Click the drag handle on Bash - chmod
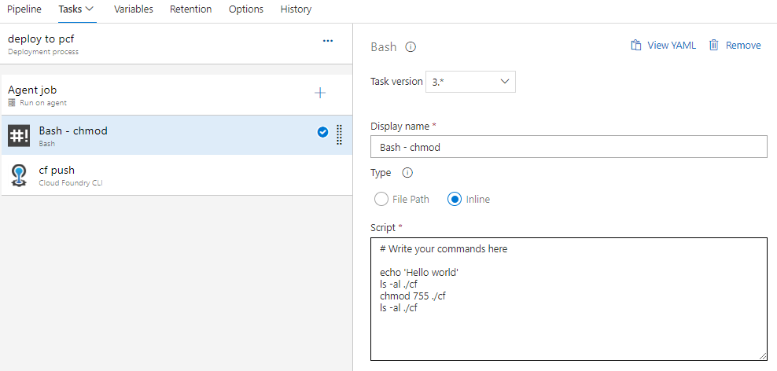The height and width of the screenshot is (371, 777). (x=339, y=134)
